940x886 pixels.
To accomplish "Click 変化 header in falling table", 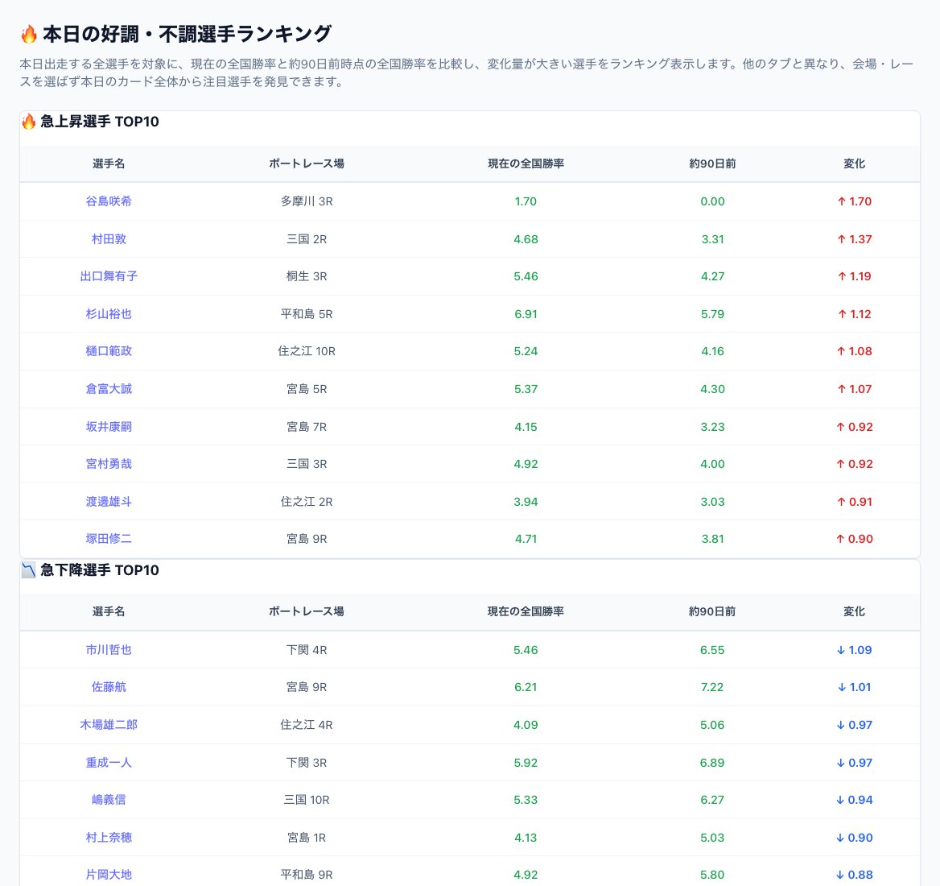I will point(854,612).
